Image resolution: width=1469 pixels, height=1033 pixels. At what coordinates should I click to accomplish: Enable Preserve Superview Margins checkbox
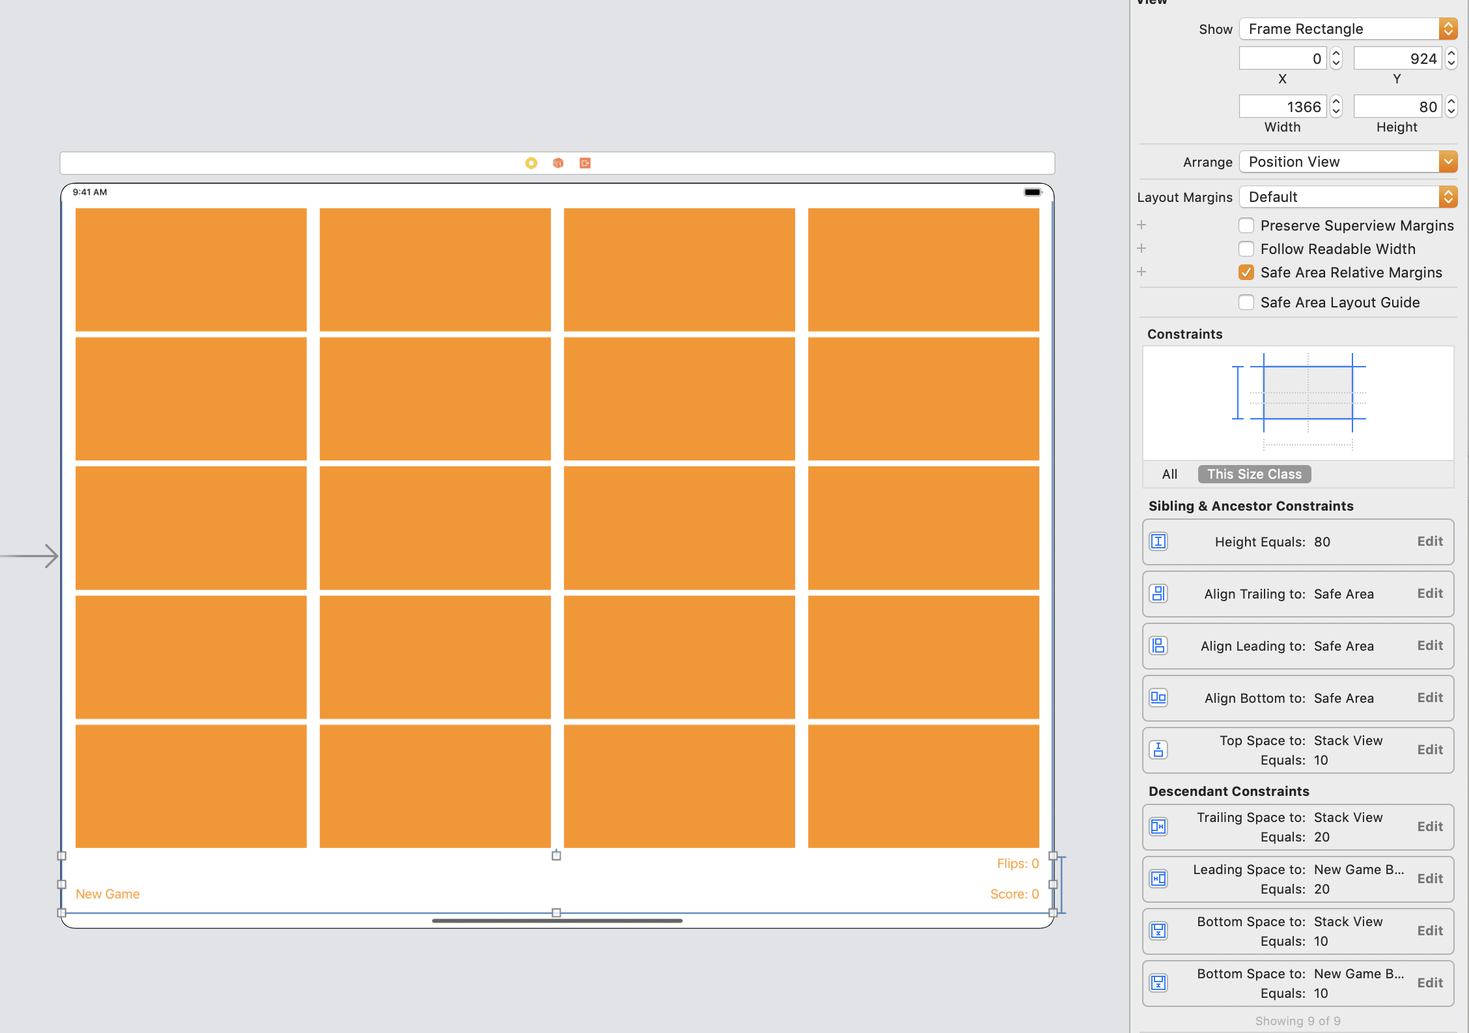(1246, 225)
